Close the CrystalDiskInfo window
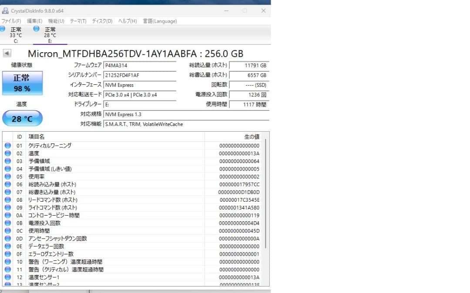Viewport: 470px width, 293px height. click(263, 10)
